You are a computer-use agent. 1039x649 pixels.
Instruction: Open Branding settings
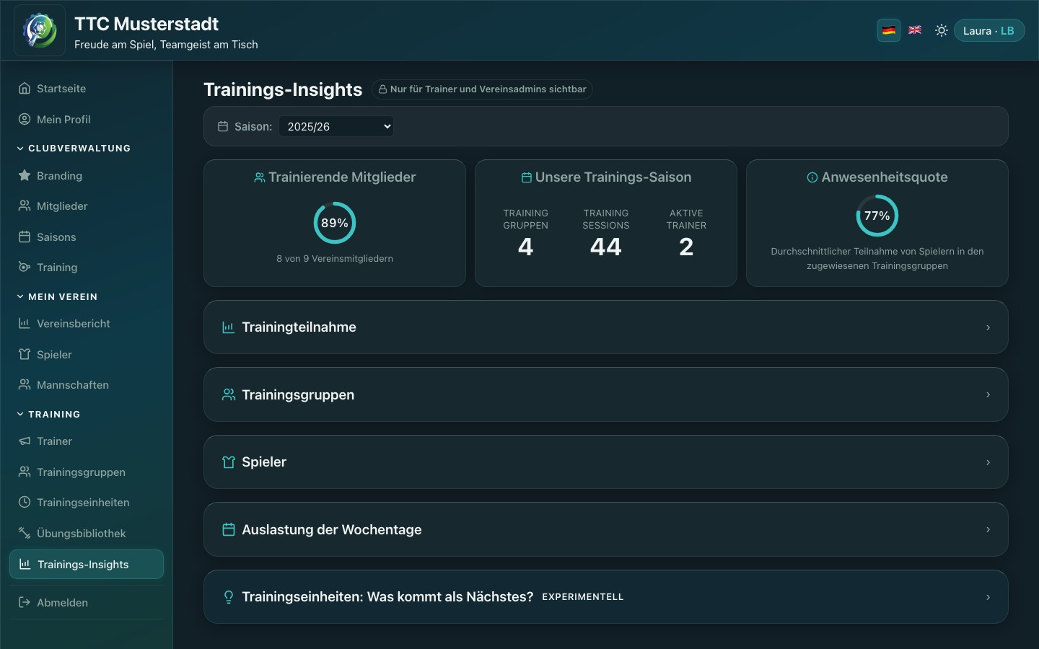(x=87, y=176)
